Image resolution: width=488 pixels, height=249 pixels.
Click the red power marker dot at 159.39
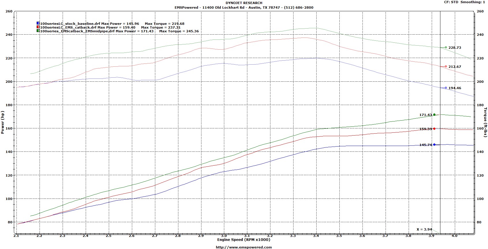coord(434,129)
